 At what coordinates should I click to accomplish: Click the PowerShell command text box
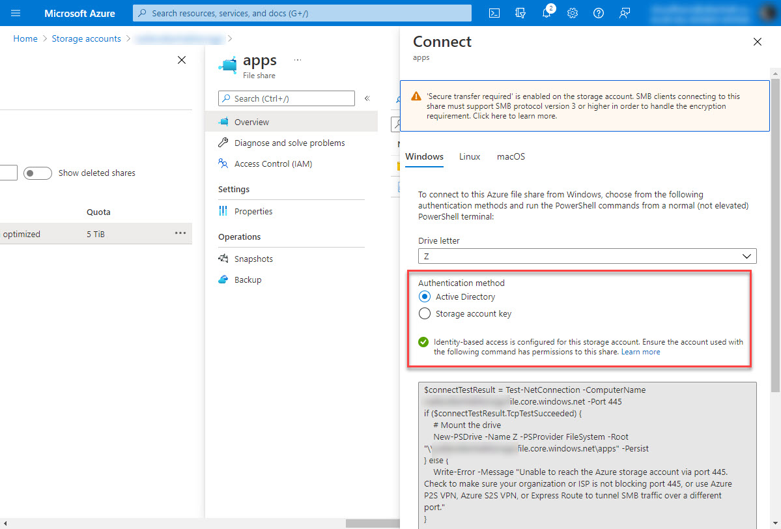[x=588, y=455]
